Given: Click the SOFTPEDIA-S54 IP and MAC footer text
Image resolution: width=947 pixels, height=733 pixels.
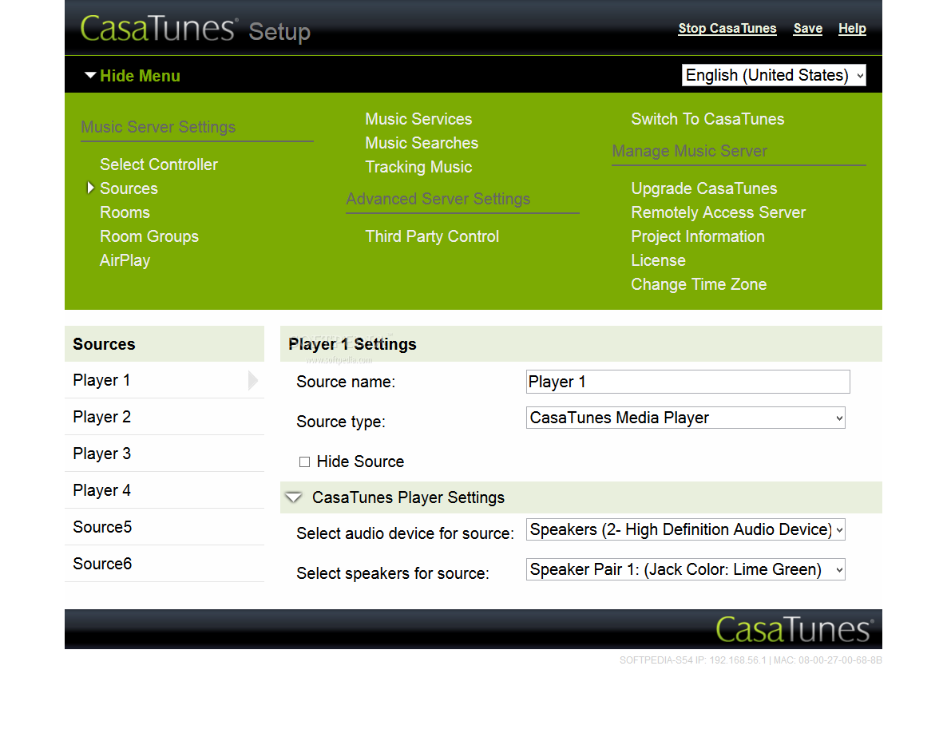Looking at the screenshot, I should 751,660.
